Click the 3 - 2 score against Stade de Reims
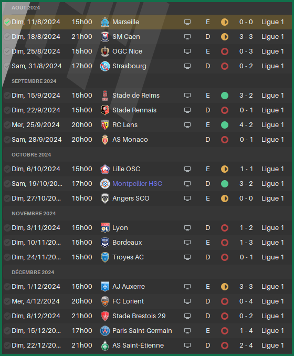This screenshot has width=294, height=356. (246, 96)
